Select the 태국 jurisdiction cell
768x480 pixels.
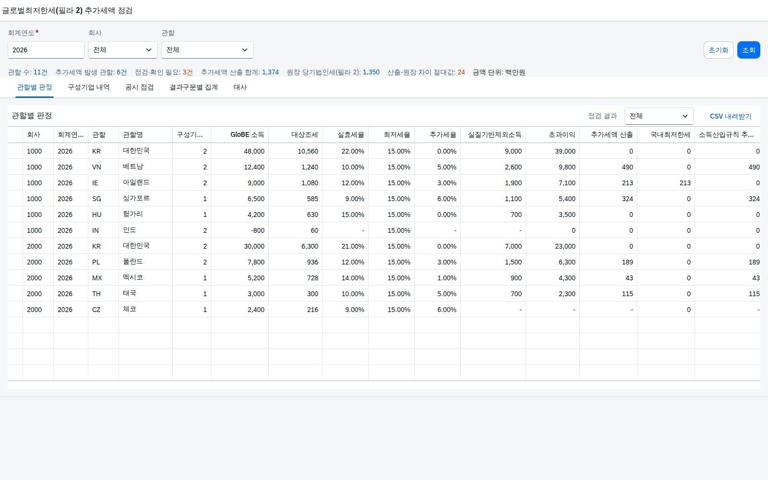pos(146,294)
